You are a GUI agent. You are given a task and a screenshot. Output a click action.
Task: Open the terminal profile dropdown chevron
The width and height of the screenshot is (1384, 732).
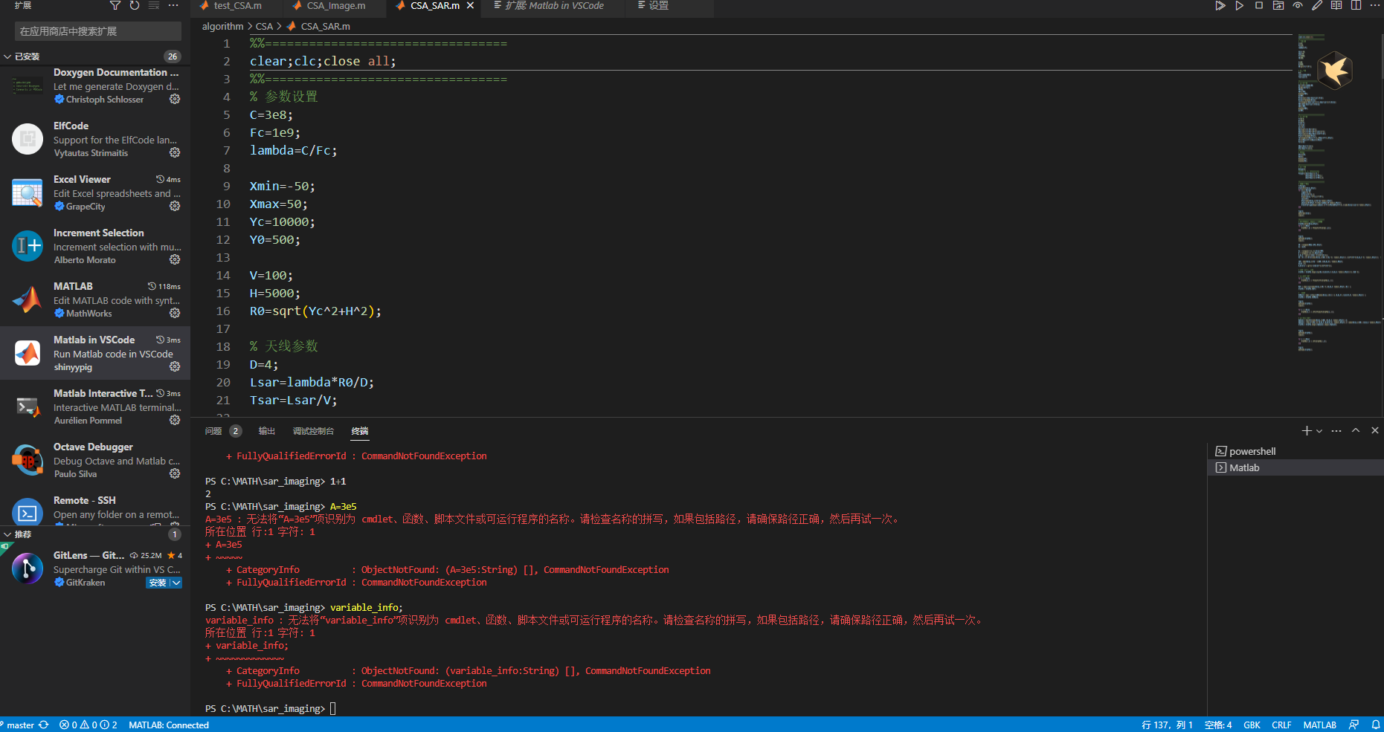1319,430
